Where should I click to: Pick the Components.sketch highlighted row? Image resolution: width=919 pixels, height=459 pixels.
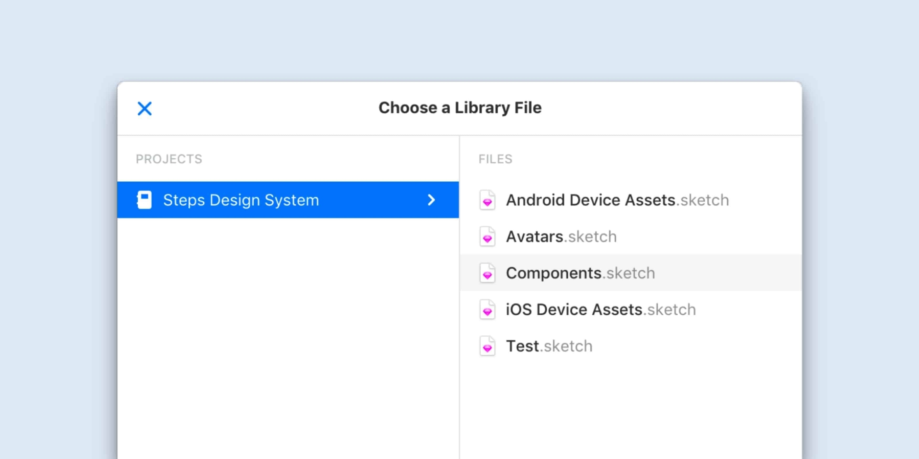point(631,273)
